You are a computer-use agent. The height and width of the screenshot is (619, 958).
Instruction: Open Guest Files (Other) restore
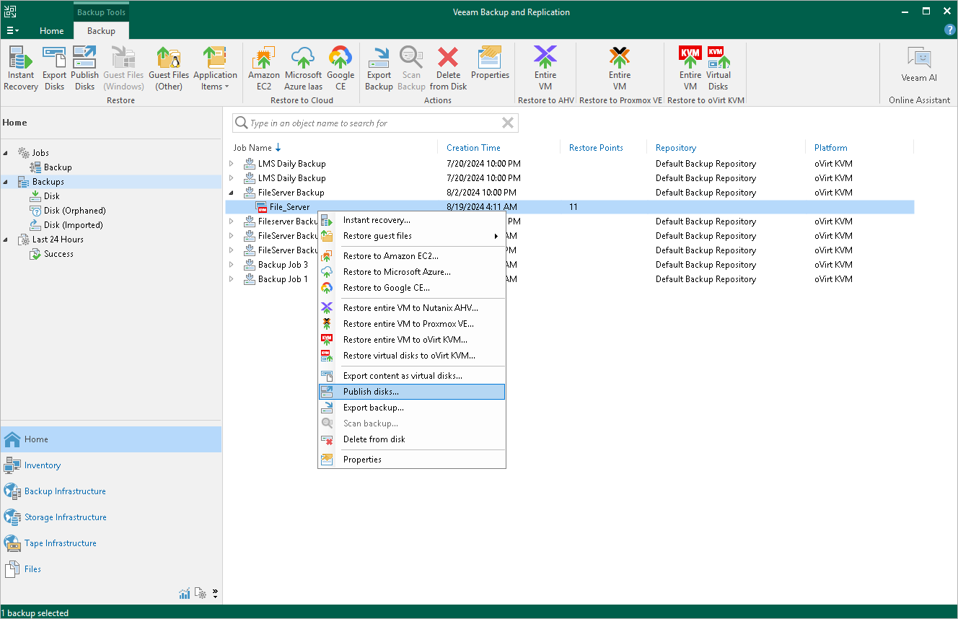tap(169, 69)
